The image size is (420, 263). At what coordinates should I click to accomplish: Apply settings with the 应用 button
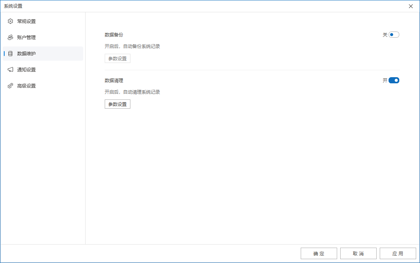click(398, 253)
